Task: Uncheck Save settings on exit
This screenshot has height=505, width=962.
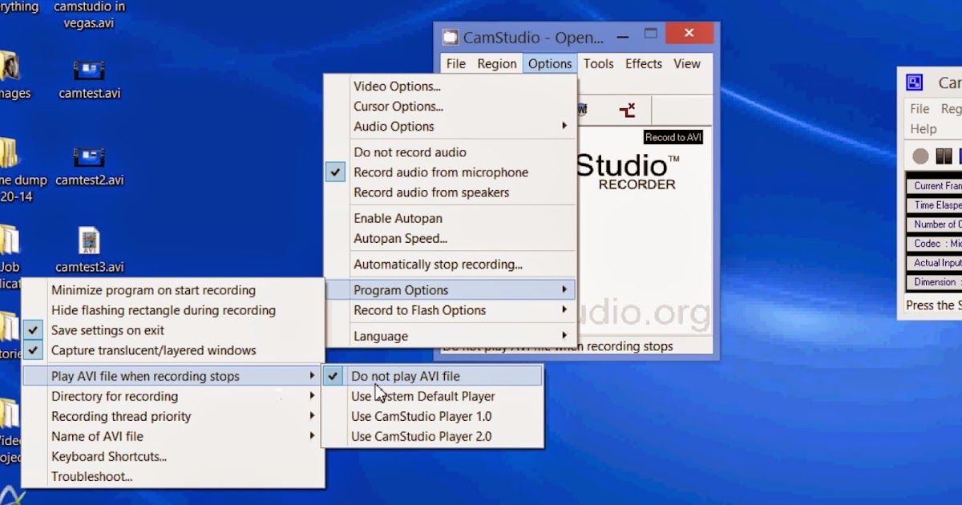Action: click(173, 330)
